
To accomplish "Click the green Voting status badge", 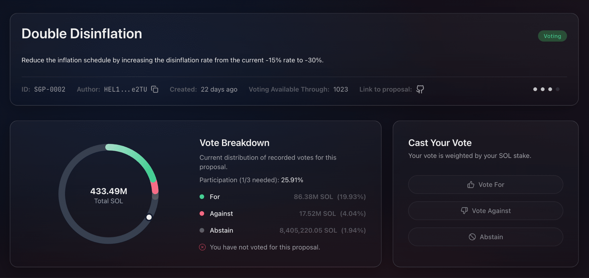I will coord(552,36).
